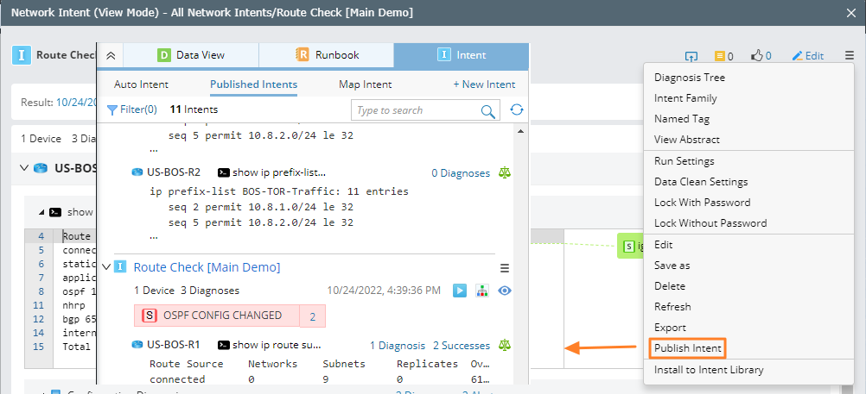Click the 'Route Source' column header
866x394 pixels.
tap(187, 364)
